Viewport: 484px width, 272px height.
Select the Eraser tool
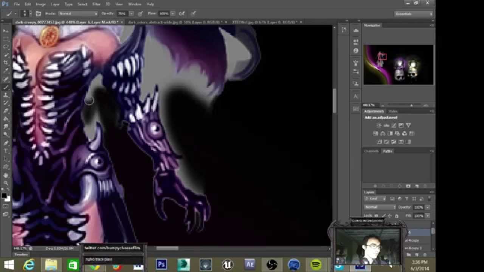pyautogui.click(x=6, y=111)
